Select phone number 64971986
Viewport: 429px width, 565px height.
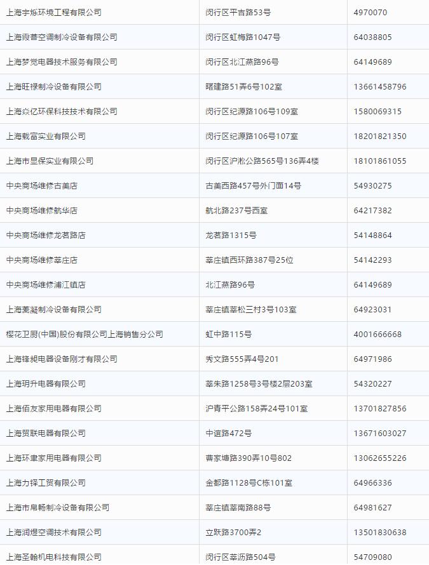pos(372,359)
